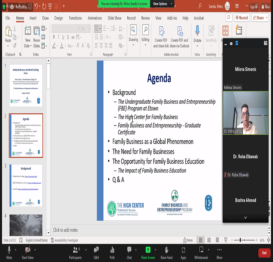Open the Polls icon
The image size is (273, 262).
(x=112, y=251)
